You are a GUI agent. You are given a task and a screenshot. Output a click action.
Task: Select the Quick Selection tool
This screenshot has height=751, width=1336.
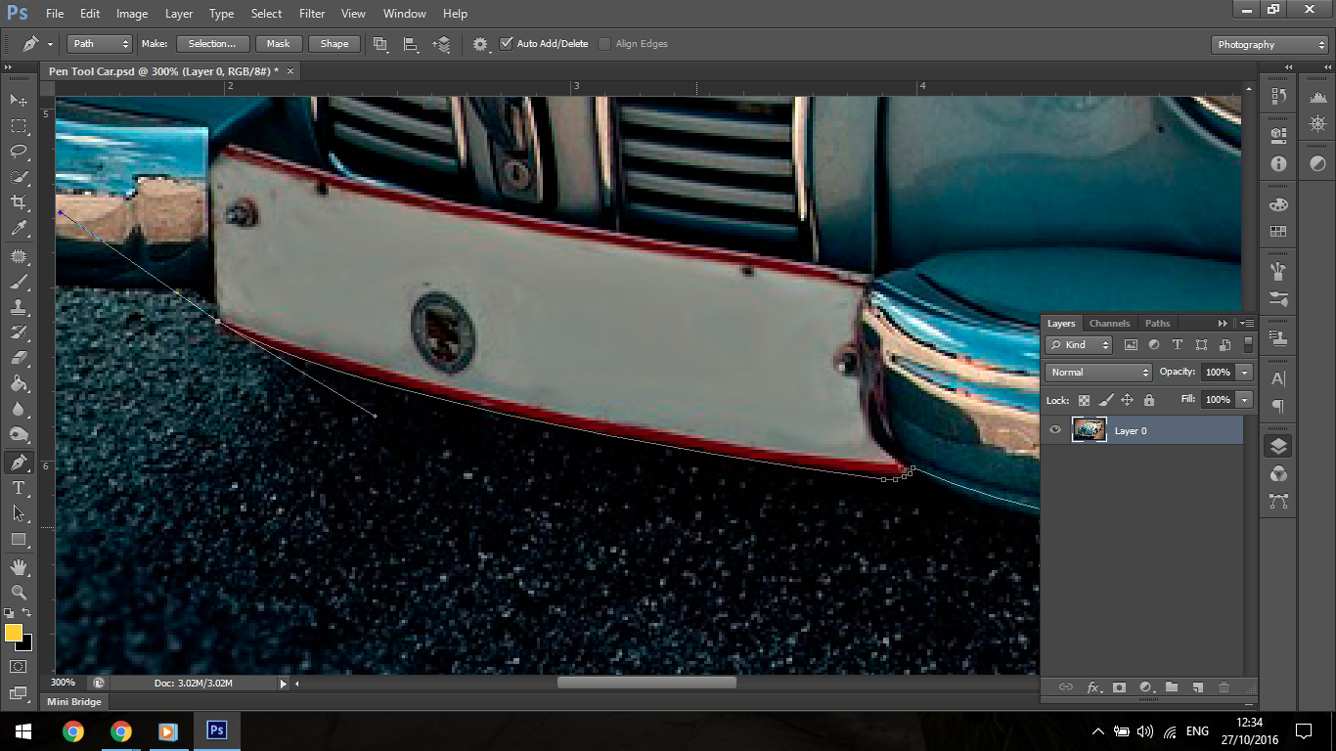coord(19,177)
